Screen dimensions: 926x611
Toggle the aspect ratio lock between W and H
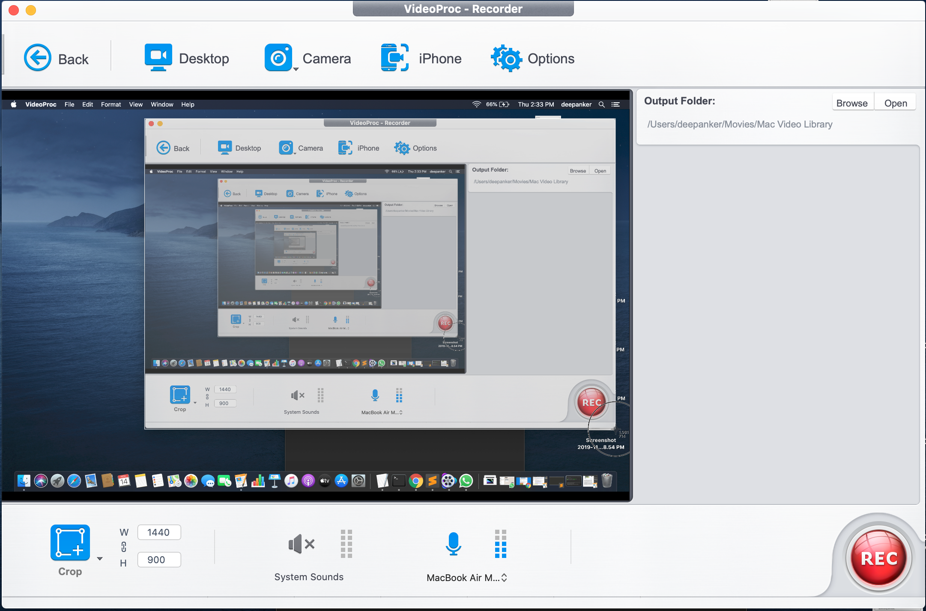(x=124, y=546)
